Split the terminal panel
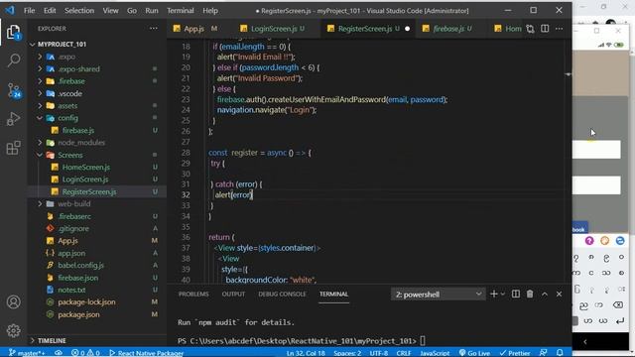The image size is (635, 357). point(516,295)
